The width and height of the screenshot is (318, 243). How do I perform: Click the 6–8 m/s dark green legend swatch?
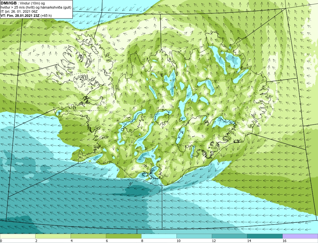tap(123, 236)
